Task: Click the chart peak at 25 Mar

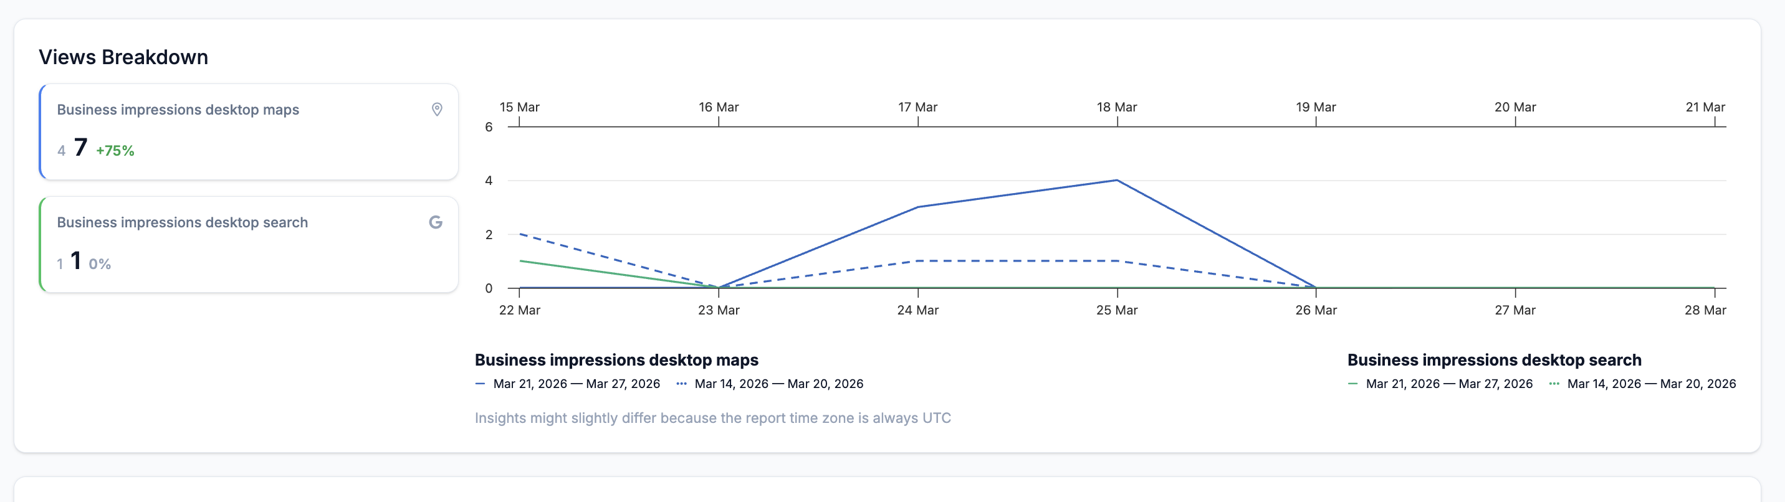Action: coord(1117,181)
